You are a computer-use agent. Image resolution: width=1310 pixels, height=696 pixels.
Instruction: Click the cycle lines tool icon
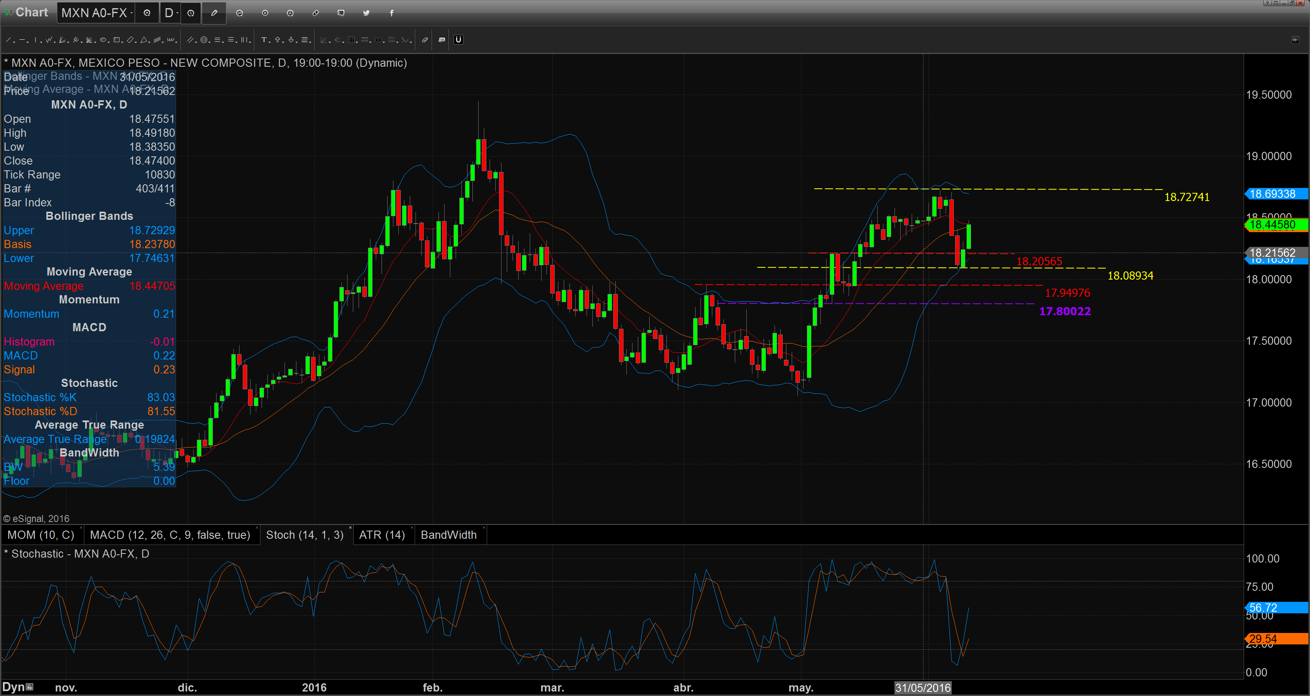(170, 40)
